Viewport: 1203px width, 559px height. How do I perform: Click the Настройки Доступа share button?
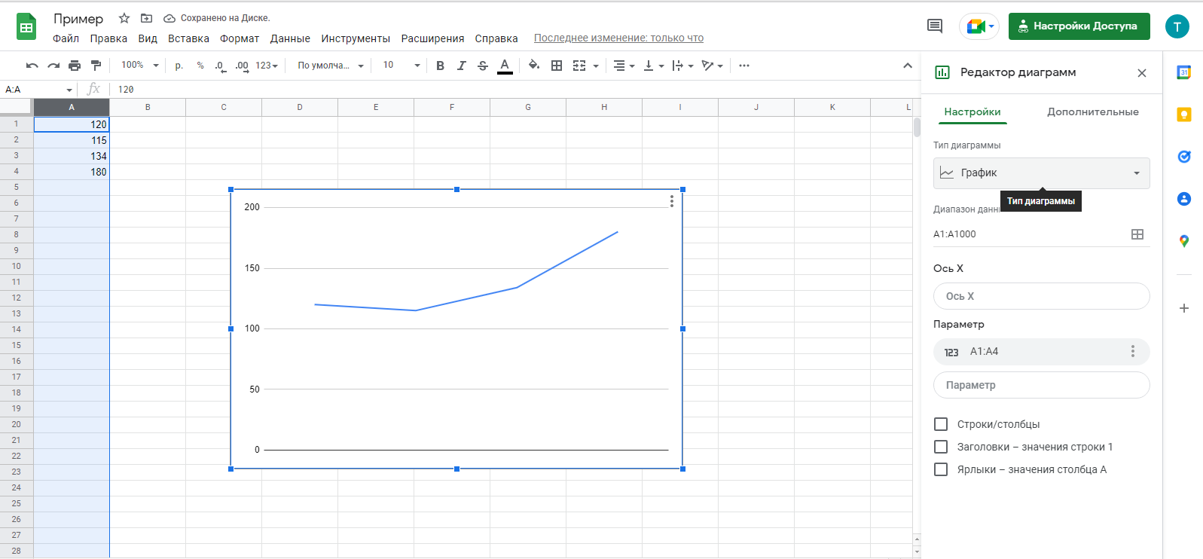(x=1079, y=26)
